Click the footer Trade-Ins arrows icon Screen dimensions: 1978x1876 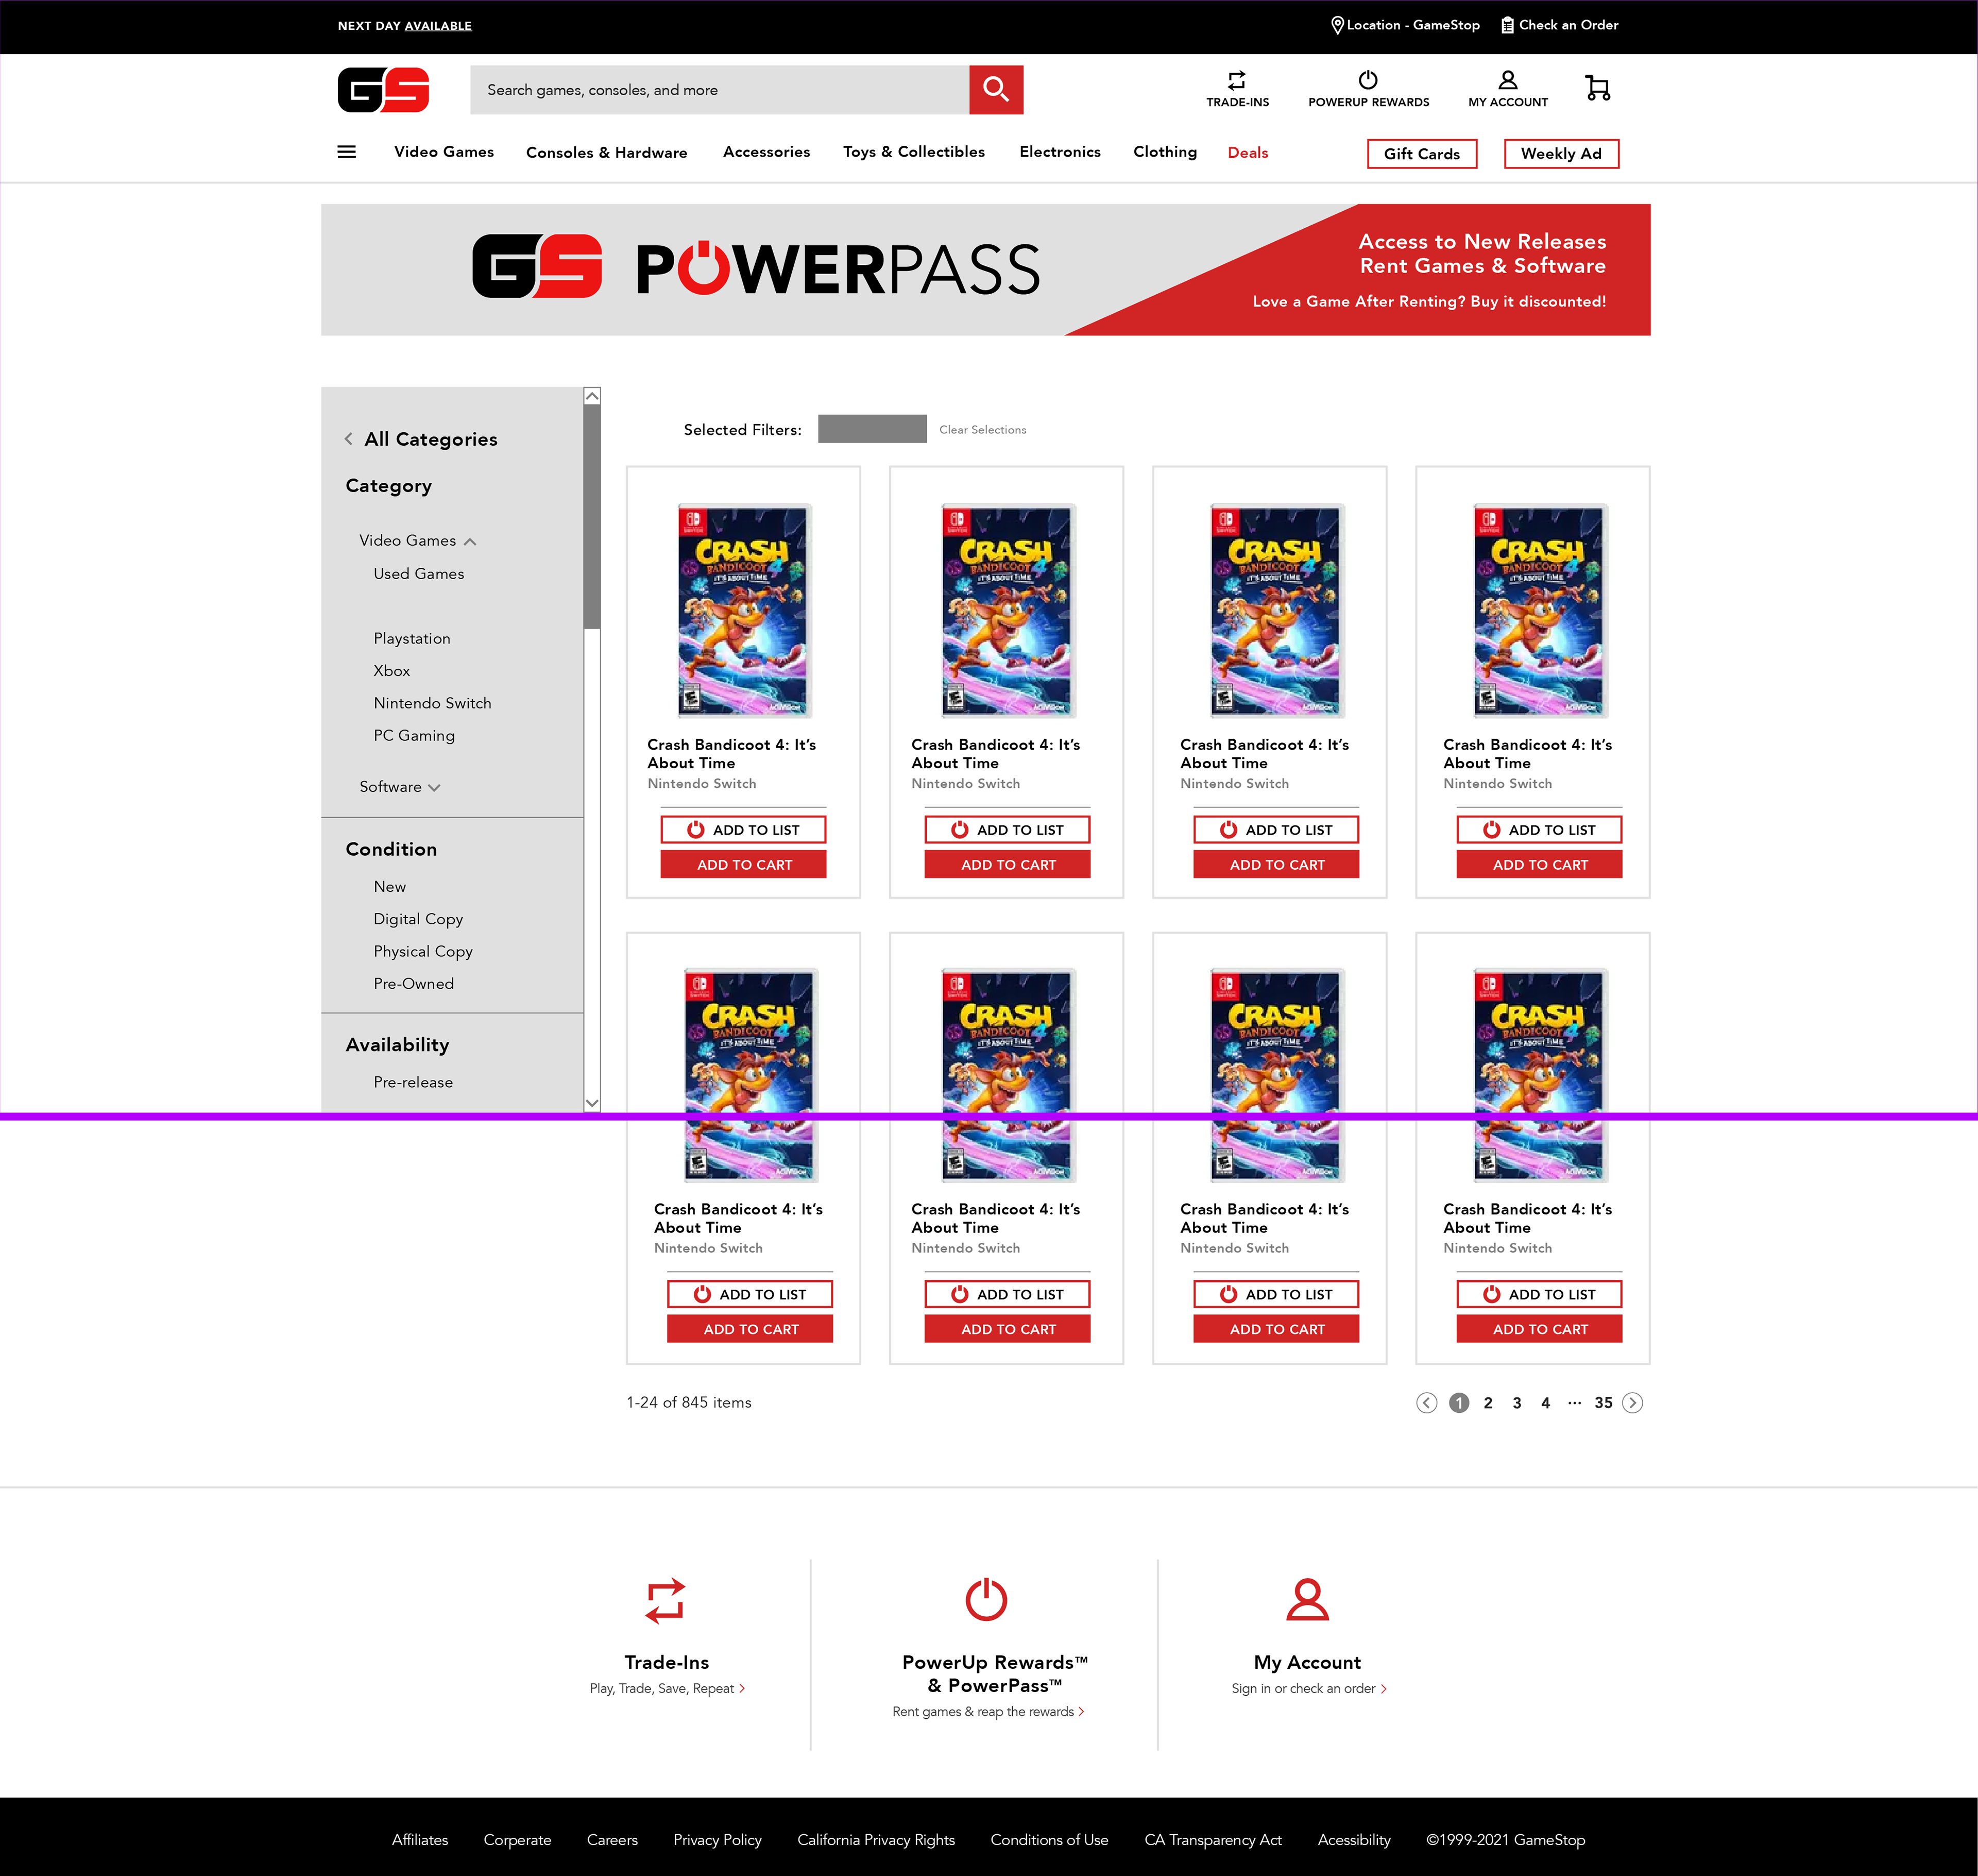(666, 1600)
